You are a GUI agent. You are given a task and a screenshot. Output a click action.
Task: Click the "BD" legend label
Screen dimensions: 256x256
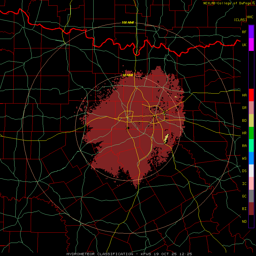click(x=244, y=121)
